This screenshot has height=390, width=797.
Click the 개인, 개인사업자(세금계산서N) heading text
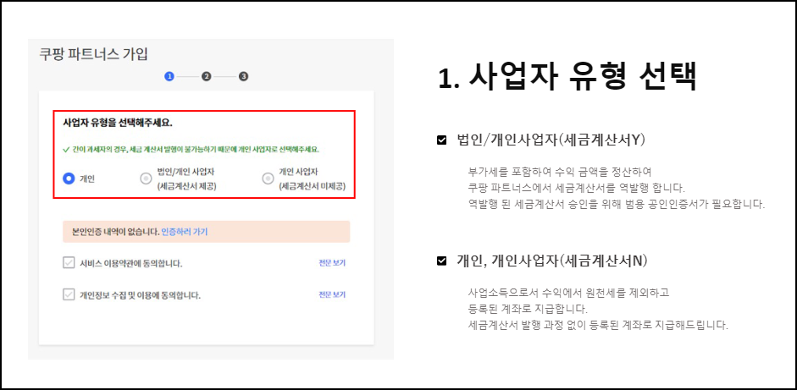pyautogui.click(x=552, y=261)
